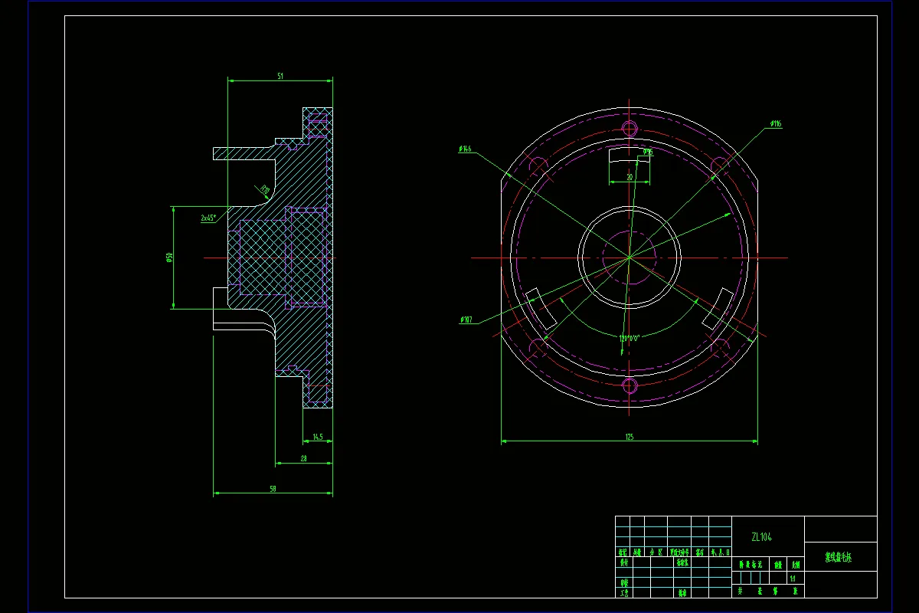This screenshot has width=919, height=613.
Task: Select the 2x45° chamfer annotation
Action: tap(208, 218)
